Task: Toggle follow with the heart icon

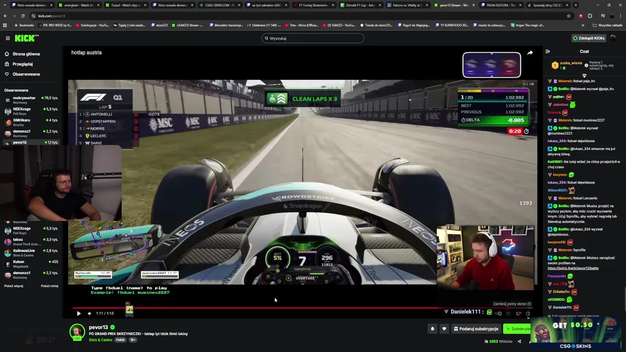Action: [444, 329]
